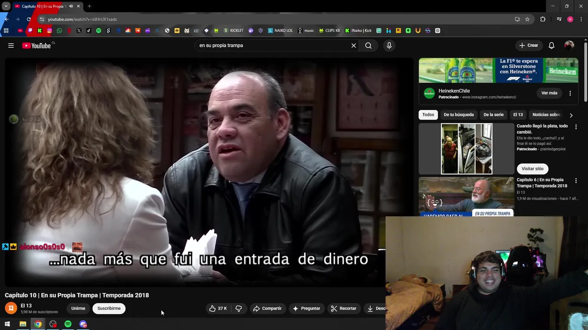Click the Heineken 'Ver más' button
Viewport: 588px width, 330px height.
[x=549, y=93]
